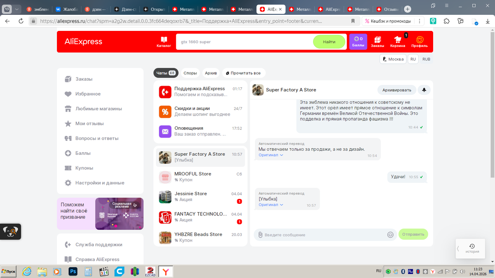
Task: Open the Заказы gift box icon in header
Action: (377, 42)
